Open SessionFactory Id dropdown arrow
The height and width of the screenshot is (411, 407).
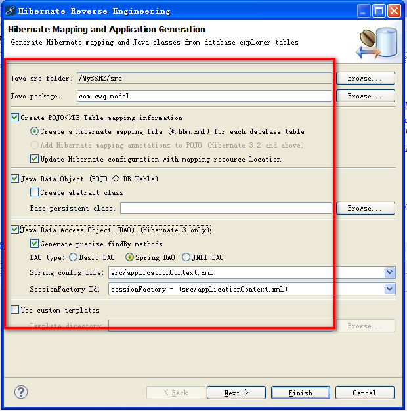pyautogui.click(x=390, y=289)
